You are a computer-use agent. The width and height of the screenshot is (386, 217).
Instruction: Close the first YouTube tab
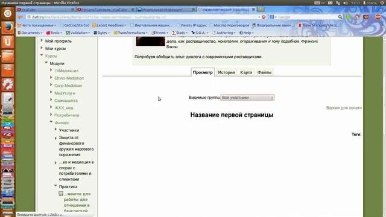(72, 10)
